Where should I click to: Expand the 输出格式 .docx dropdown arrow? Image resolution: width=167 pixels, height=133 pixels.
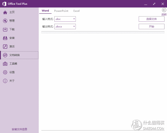pos(74,26)
